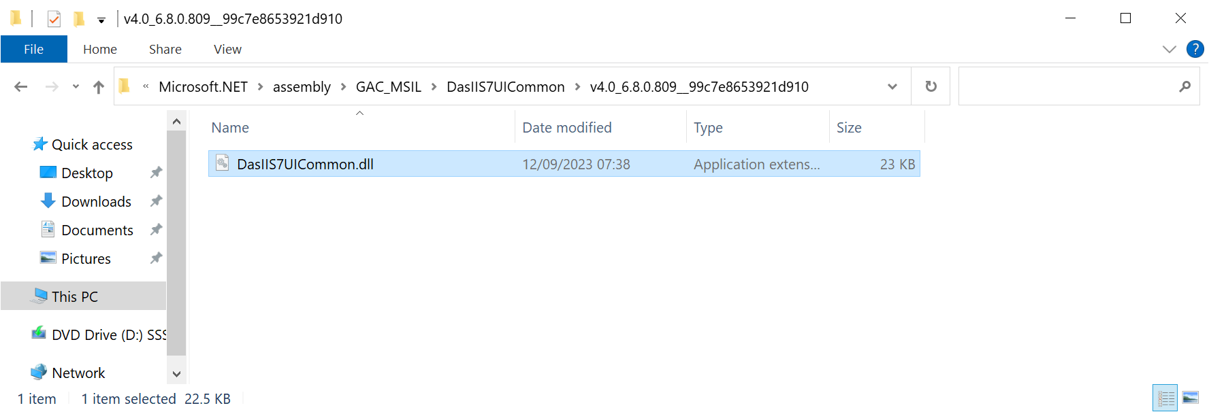Open the Share ribbon tab
This screenshot has height=412, width=1209.
pos(165,49)
